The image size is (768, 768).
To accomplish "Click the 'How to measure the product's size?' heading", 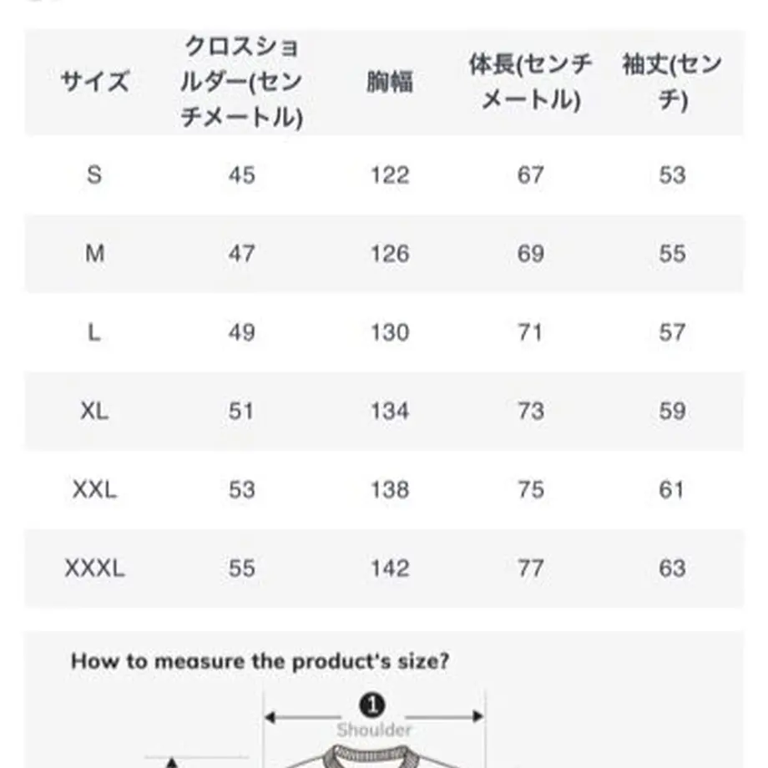I will 260,662.
